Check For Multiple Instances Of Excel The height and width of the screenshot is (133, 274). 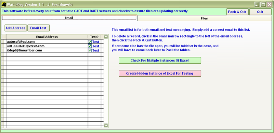point(160,61)
